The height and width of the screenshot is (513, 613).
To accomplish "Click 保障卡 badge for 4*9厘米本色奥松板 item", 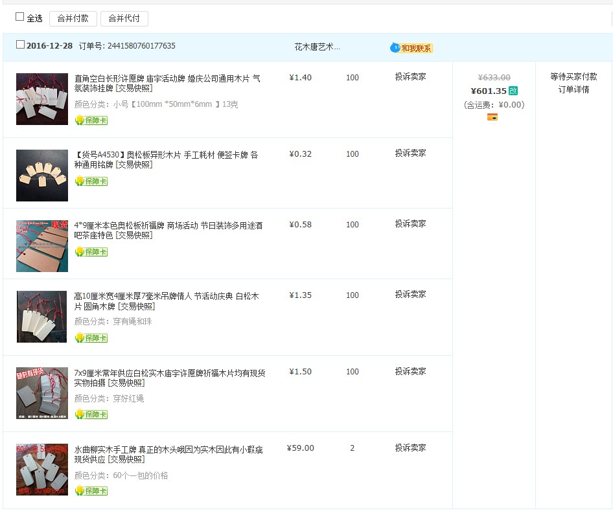I will click(91, 252).
